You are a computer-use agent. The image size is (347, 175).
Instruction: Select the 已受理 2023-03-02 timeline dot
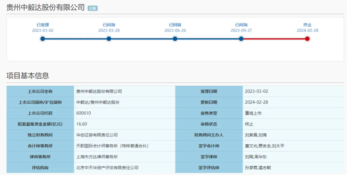(43, 39)
